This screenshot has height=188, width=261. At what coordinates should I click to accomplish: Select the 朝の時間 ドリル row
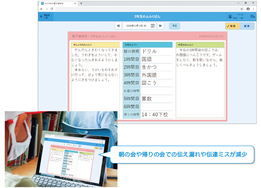pos(147,51)
